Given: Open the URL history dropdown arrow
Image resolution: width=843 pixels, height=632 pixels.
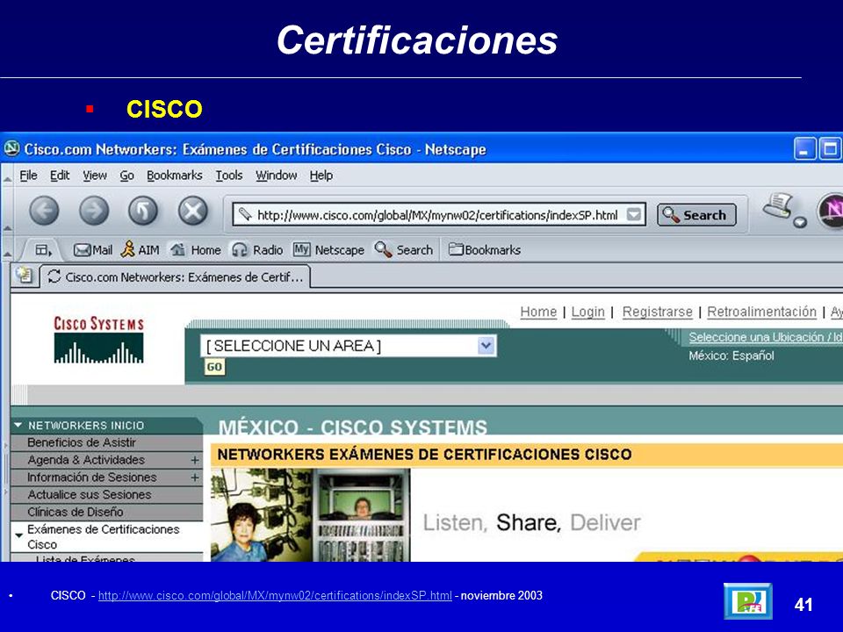Looking at the screenshot, I should click(x=634, y=214).
